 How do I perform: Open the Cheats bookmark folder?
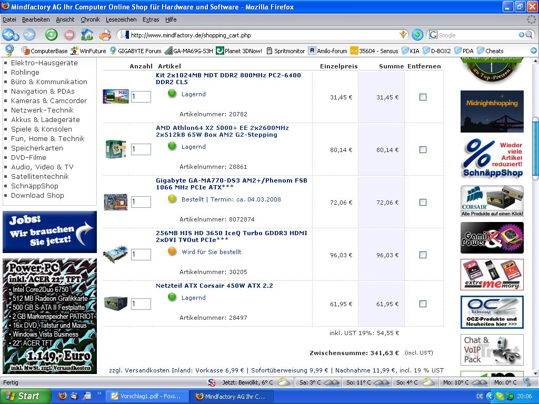coord(490,51)
